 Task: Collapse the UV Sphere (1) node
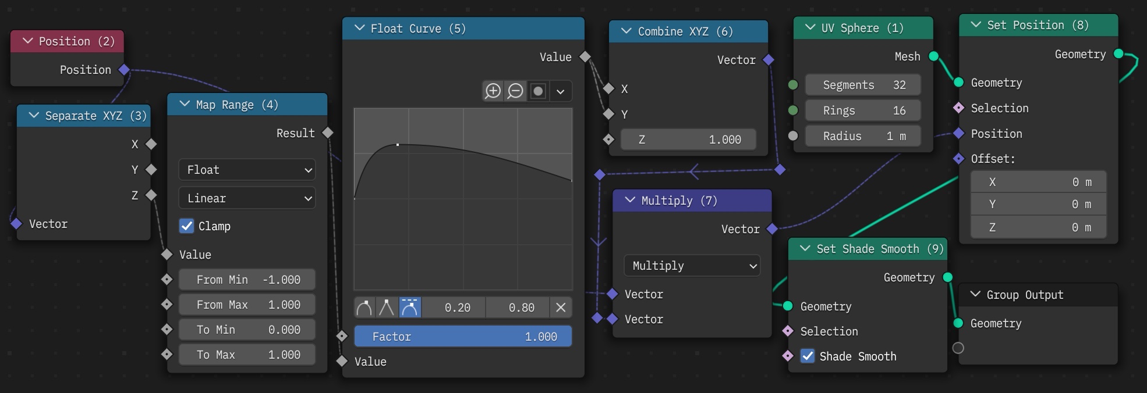(810, 28)
